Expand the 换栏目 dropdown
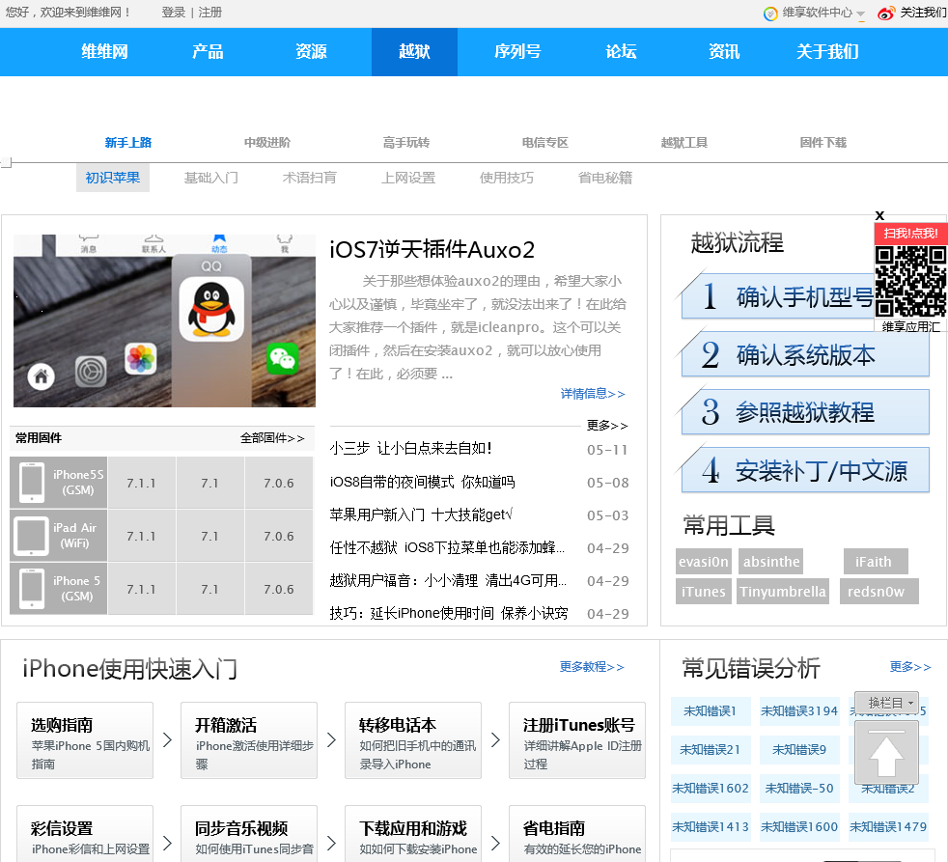Image resolution: width=948 pixels, height=862 pixels. [x=886, y=703]
